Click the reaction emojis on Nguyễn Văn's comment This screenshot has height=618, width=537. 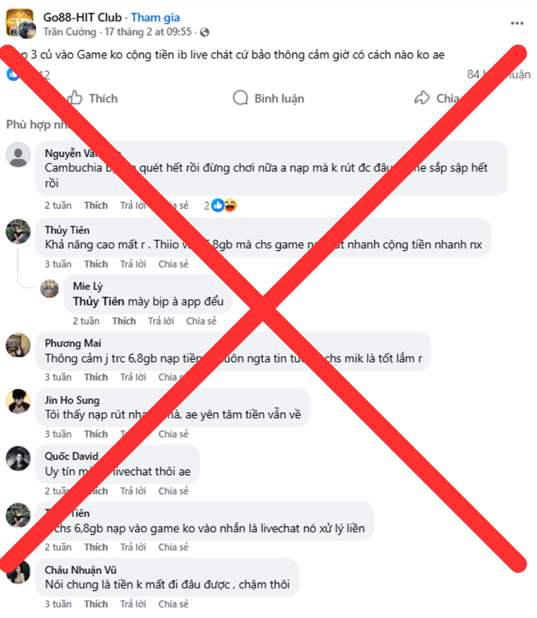coord(224,206)
